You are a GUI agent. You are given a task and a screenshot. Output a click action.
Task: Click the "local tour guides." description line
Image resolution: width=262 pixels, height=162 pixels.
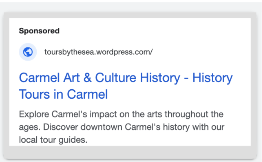click(53, 140)
